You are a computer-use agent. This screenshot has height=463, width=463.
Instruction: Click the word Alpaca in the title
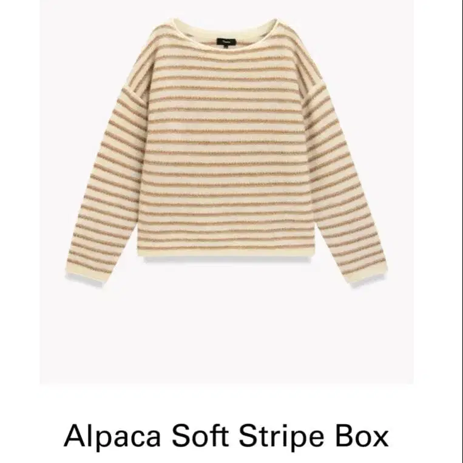click(x=112, y=437)
